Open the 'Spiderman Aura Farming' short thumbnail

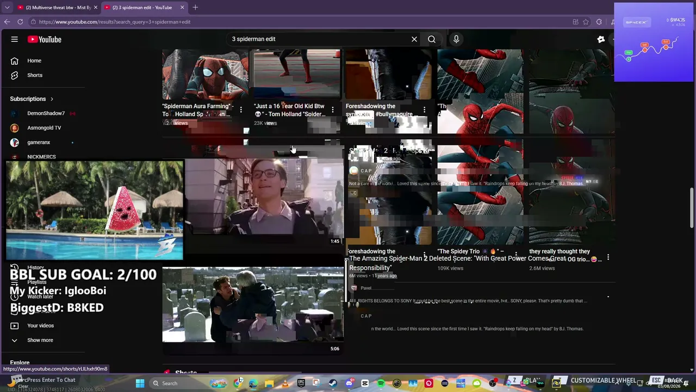pyautogui.click(x=205, y=74)
